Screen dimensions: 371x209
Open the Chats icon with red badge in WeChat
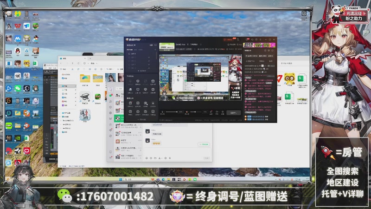click(110, 96)
